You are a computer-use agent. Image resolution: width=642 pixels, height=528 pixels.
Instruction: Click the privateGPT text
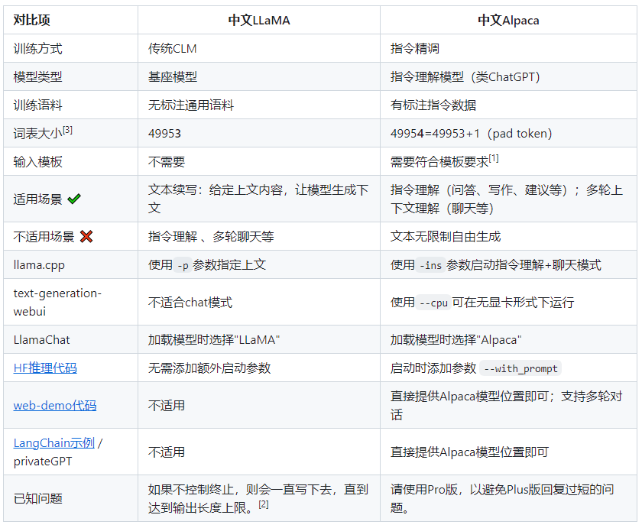[43, 462]
